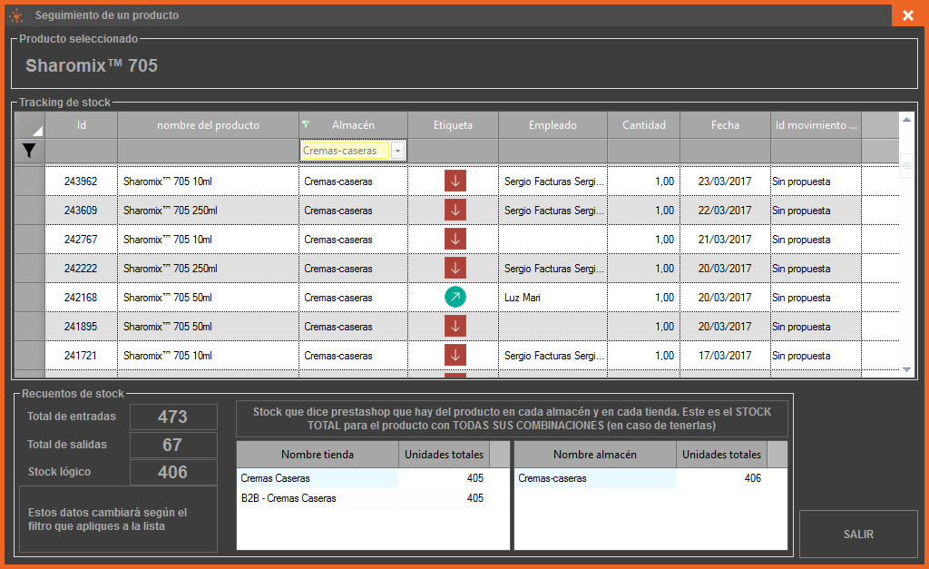The height and width of the screenshot is (569, 929).
Task: Click red down arrow icon in row 242222
Action: [455, 268]
